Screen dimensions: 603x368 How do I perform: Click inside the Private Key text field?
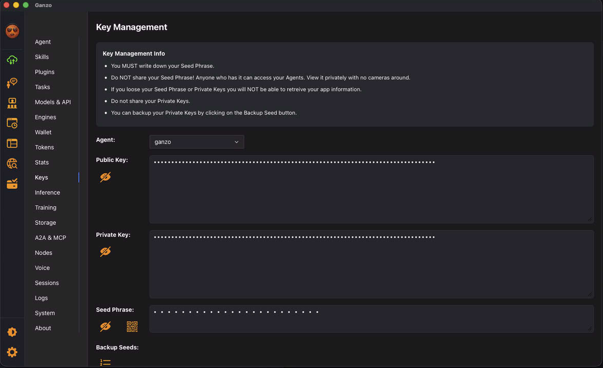pyautogui.click(x=371, y=264)
